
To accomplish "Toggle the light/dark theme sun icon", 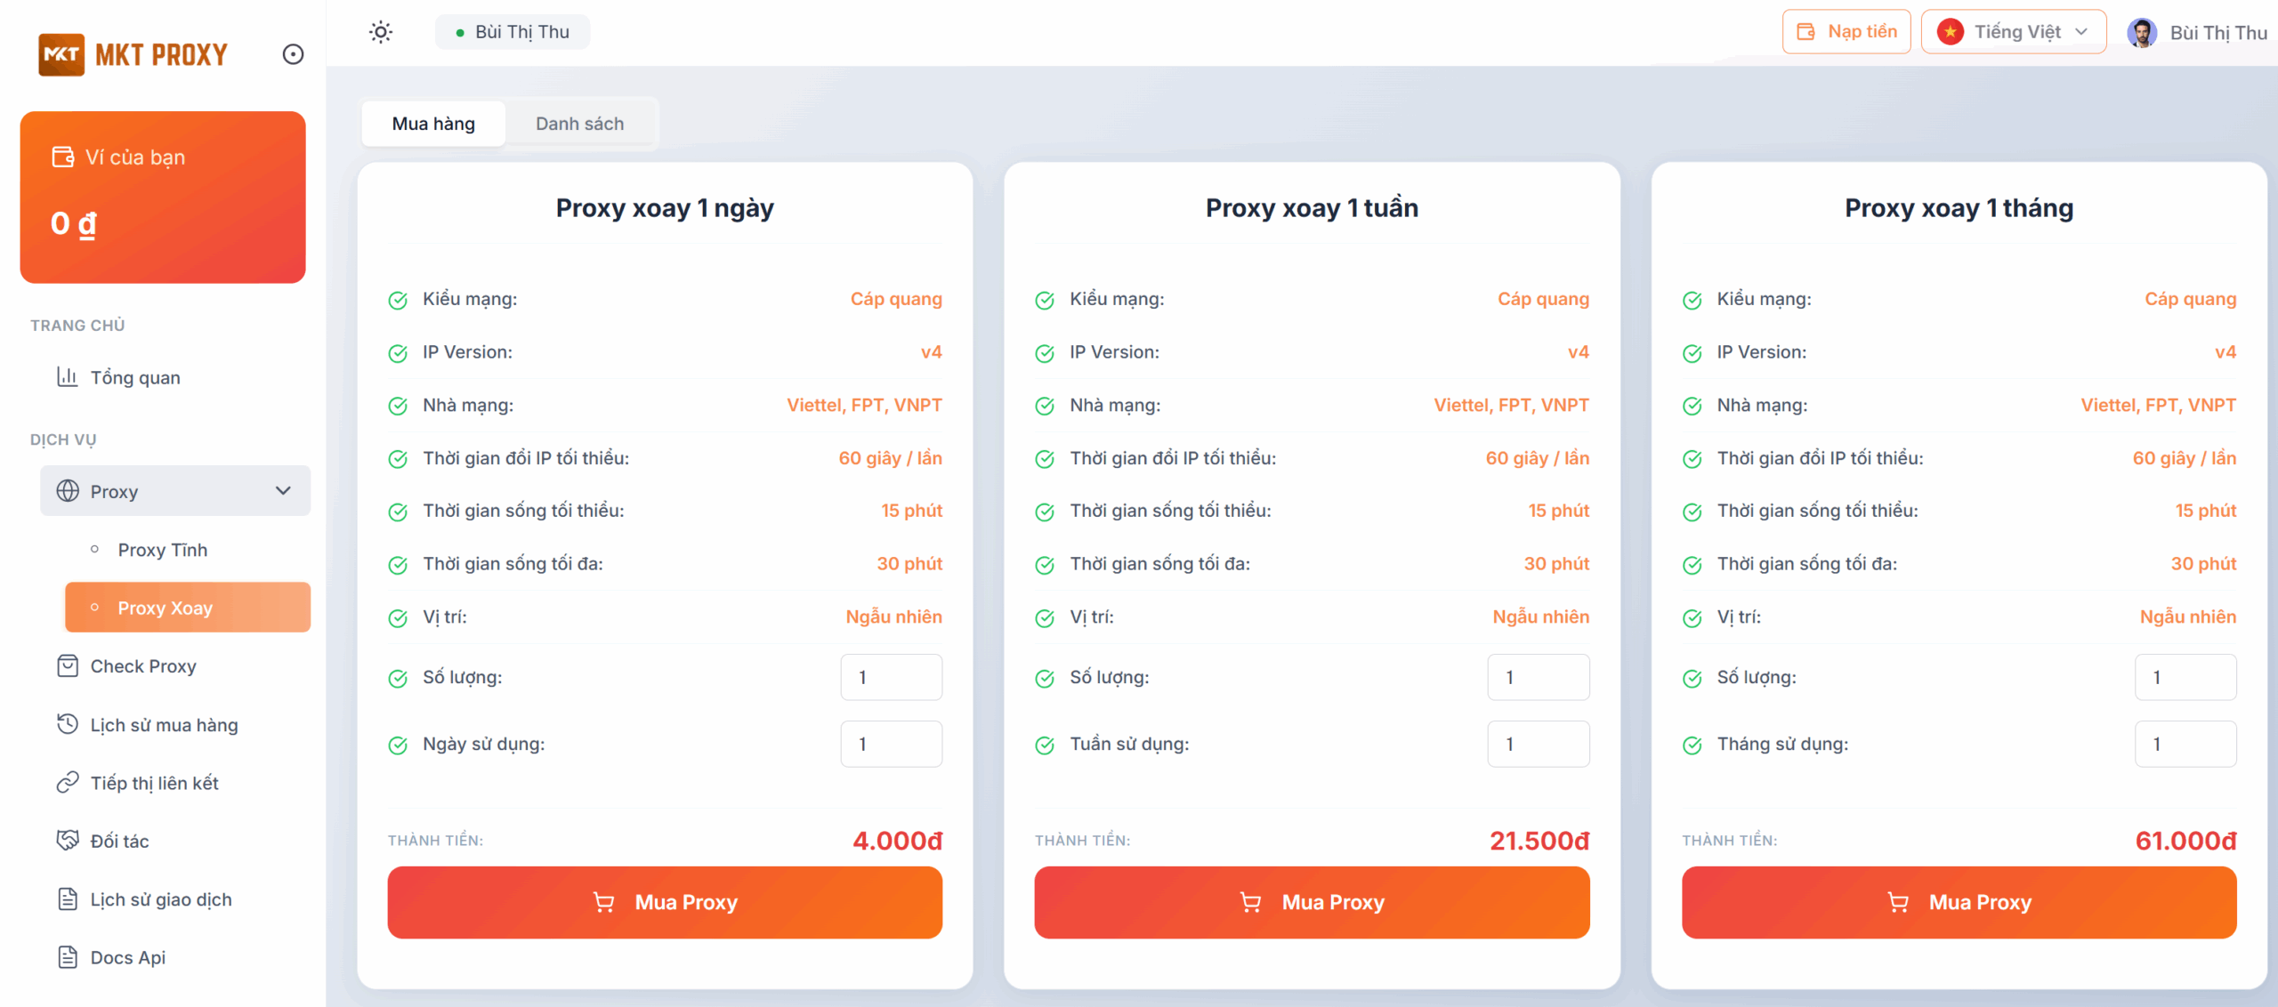I will coord(381,33).
